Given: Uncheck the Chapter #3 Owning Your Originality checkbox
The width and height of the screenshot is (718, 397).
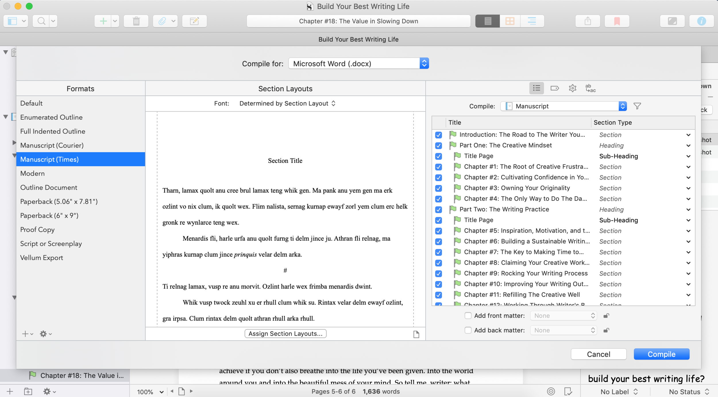Looking at the screenshot, I should click(x=438, y=188).
